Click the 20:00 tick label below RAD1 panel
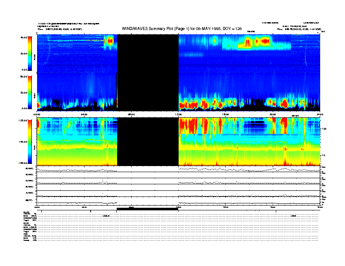This screenshot has height=266, width=345. [x=273, y=114]
